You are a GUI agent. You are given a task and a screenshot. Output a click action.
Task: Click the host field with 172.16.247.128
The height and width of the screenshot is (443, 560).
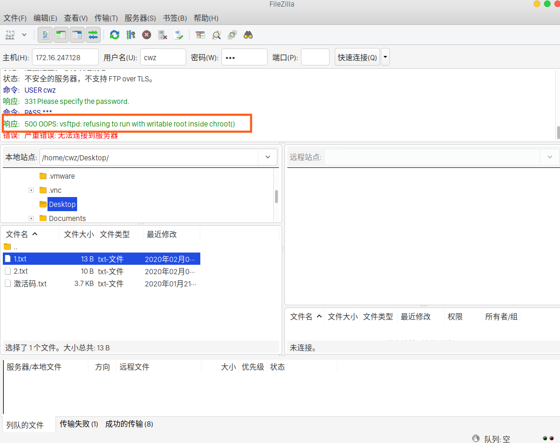pos(65,57)
